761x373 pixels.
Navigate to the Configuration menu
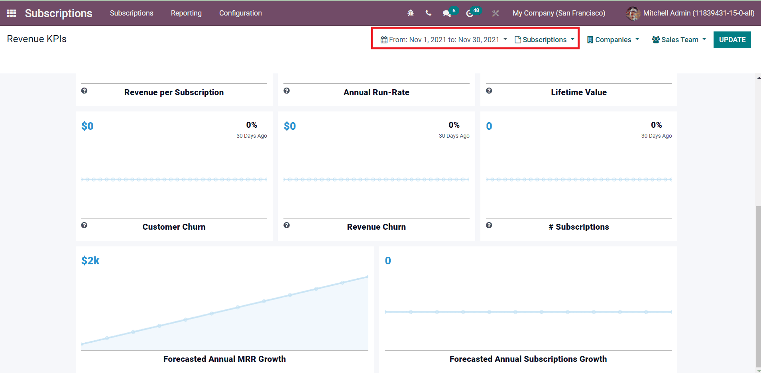[x=240, y=13]
